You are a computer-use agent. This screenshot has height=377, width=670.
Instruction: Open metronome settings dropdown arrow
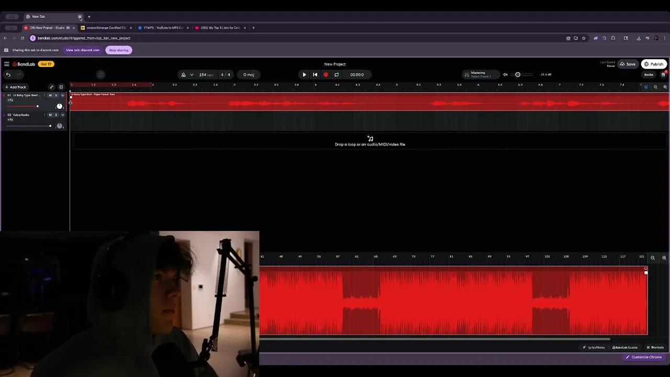click(192, 74)
